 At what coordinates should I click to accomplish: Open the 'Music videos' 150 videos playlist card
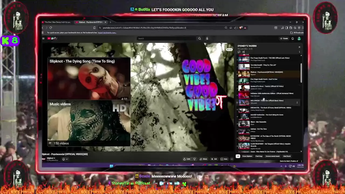tap(89, 124)
